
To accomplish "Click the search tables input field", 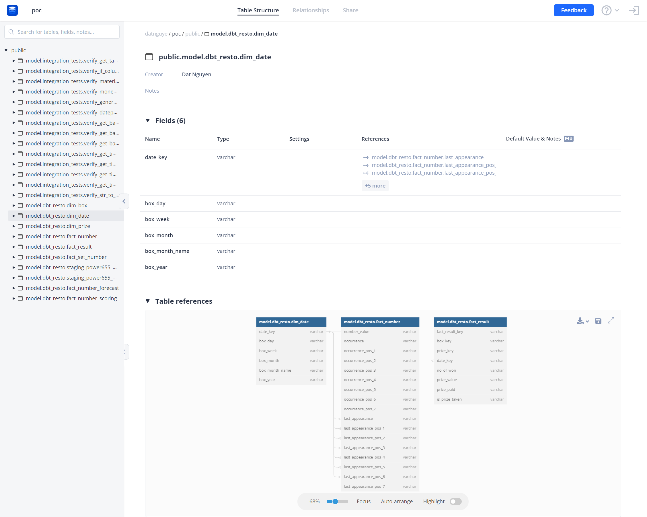I will (x=62, y=32).
